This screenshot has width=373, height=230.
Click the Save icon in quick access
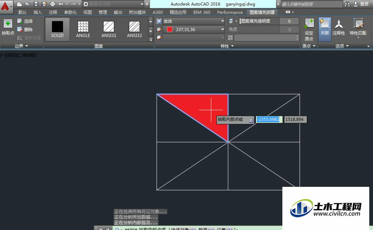[x=36, y=4]
